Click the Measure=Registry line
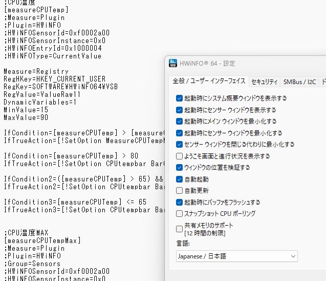326x281 pixels. pyautogui.click(x=36, y=71)
